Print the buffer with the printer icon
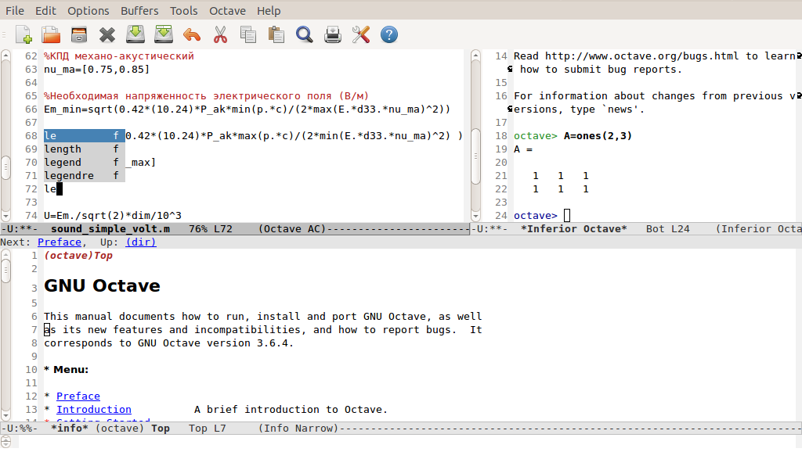The height and width of the screenshot is (452, 802). [x=333, y=34]
